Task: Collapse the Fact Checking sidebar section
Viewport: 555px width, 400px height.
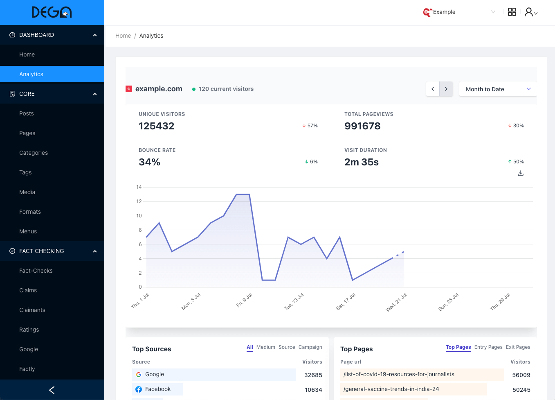Action: [95, 251]
